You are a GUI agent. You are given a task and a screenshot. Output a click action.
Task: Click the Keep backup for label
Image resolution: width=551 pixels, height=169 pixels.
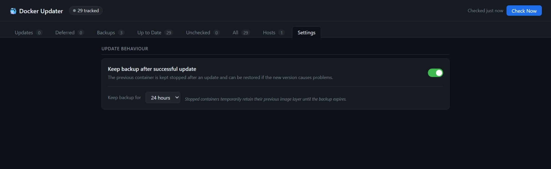124,98
